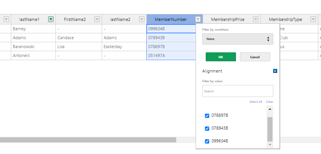Focus the filter value Search field

pos(238,91)
